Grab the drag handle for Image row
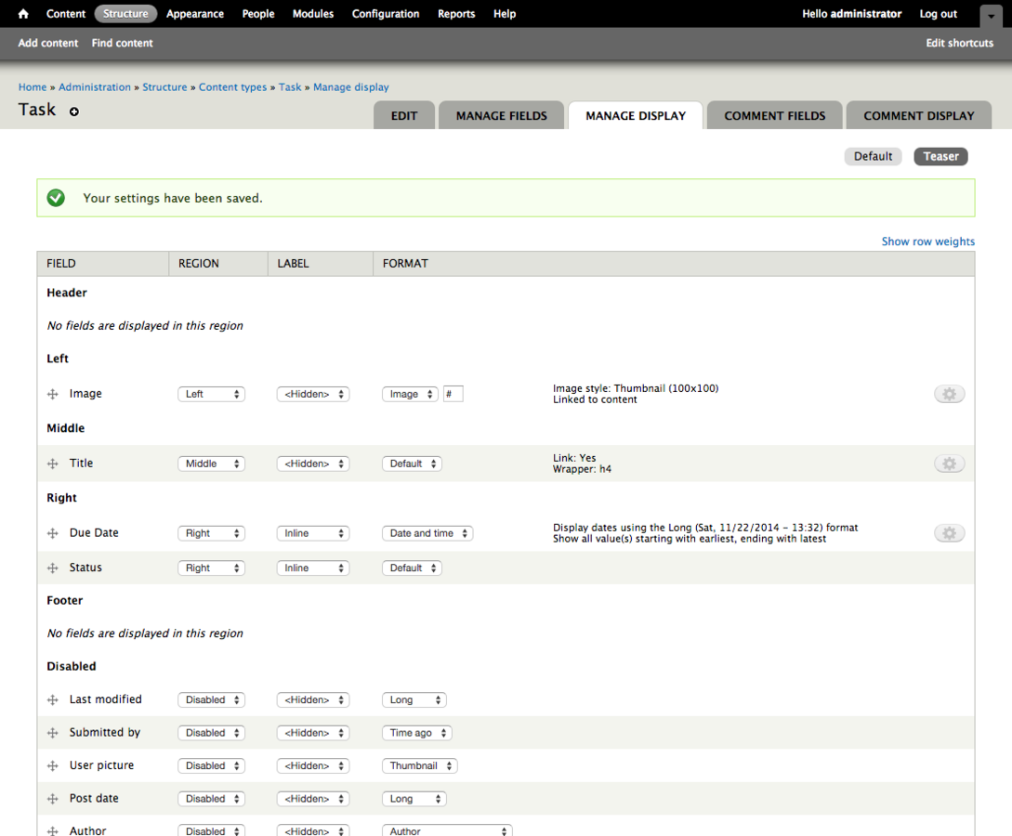 point(53,394)
